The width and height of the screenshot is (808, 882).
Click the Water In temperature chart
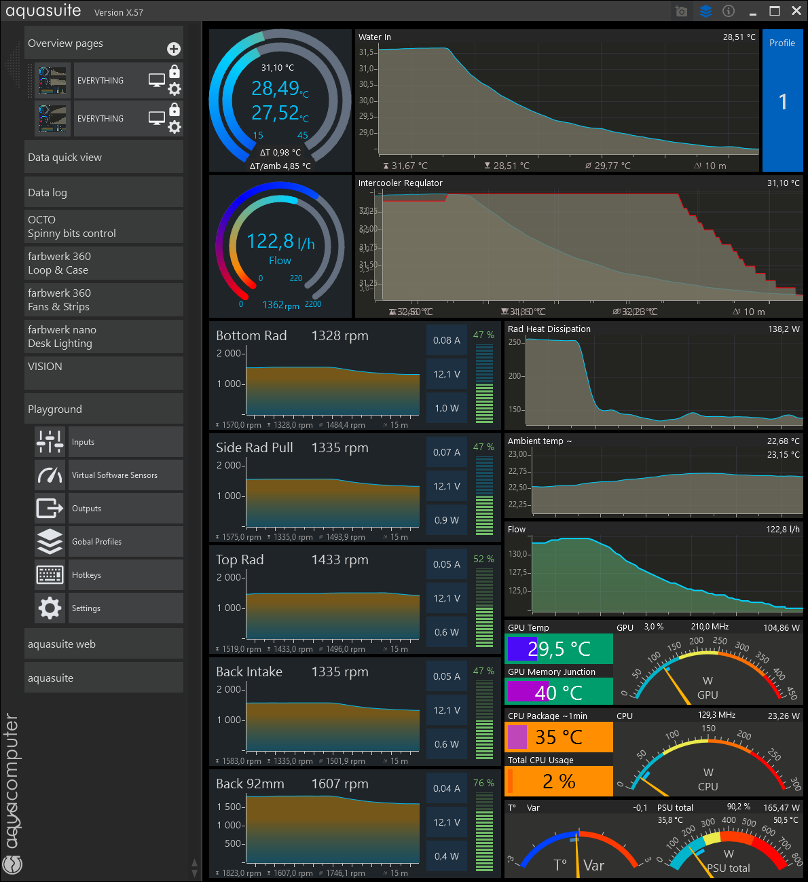click(x=557, y=100)
